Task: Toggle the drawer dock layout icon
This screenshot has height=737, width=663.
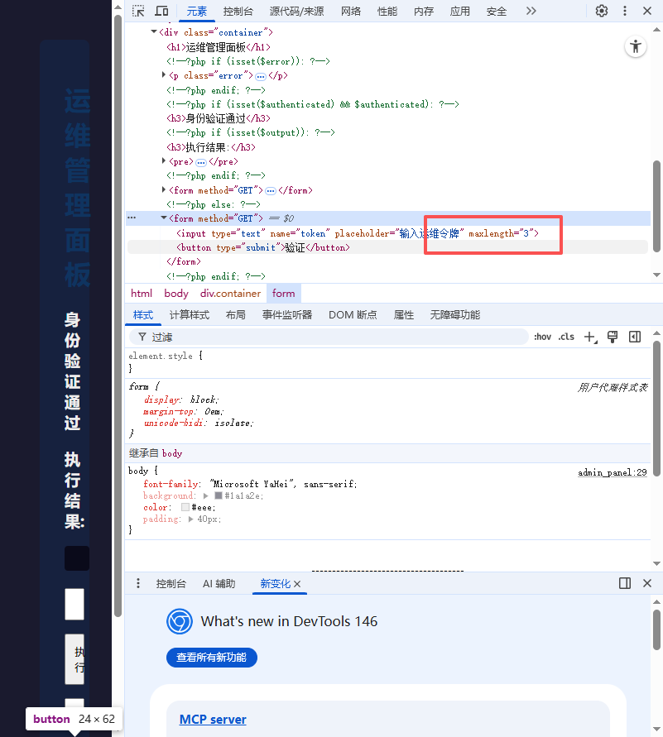Action: coord(625,583)
